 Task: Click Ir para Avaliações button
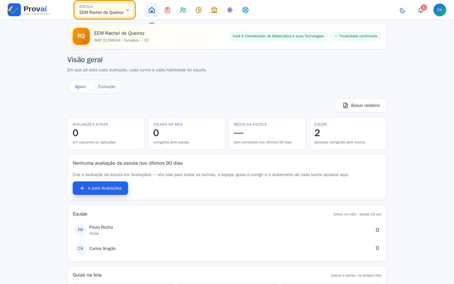point(100,188)
